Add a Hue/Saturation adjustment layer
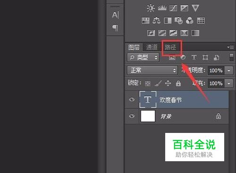Image resolution: width=236 pixels, height=173 pixels. 145,20
